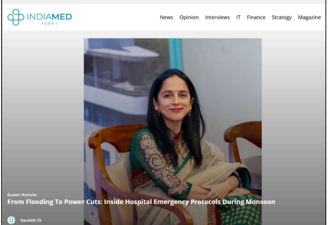Click the INDIAMED wordmark text
Screen dimensions: 330x225
pos(50,17)
